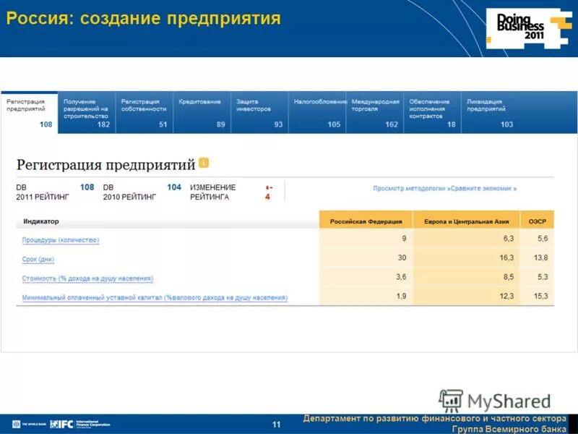The image size is (578, 434).
Task: Click the Департамент по развитию финансового сектора text
Action: point(435,419)
